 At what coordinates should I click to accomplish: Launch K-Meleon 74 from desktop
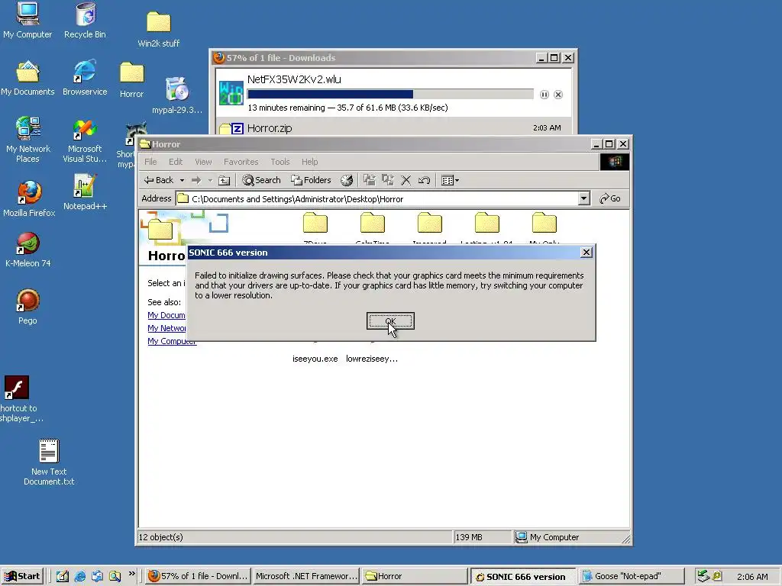pos(28,250)
